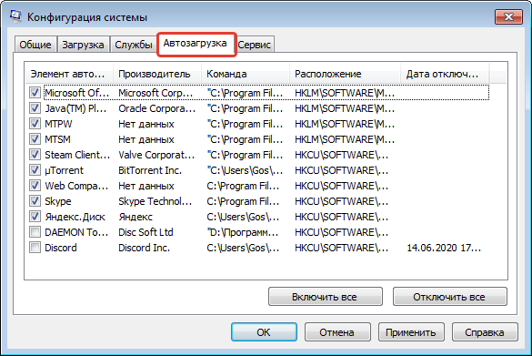Viewport: 532px width, 356px height.
Task: Switch to the Сервис tab
Action: click(x=254, y=45)
